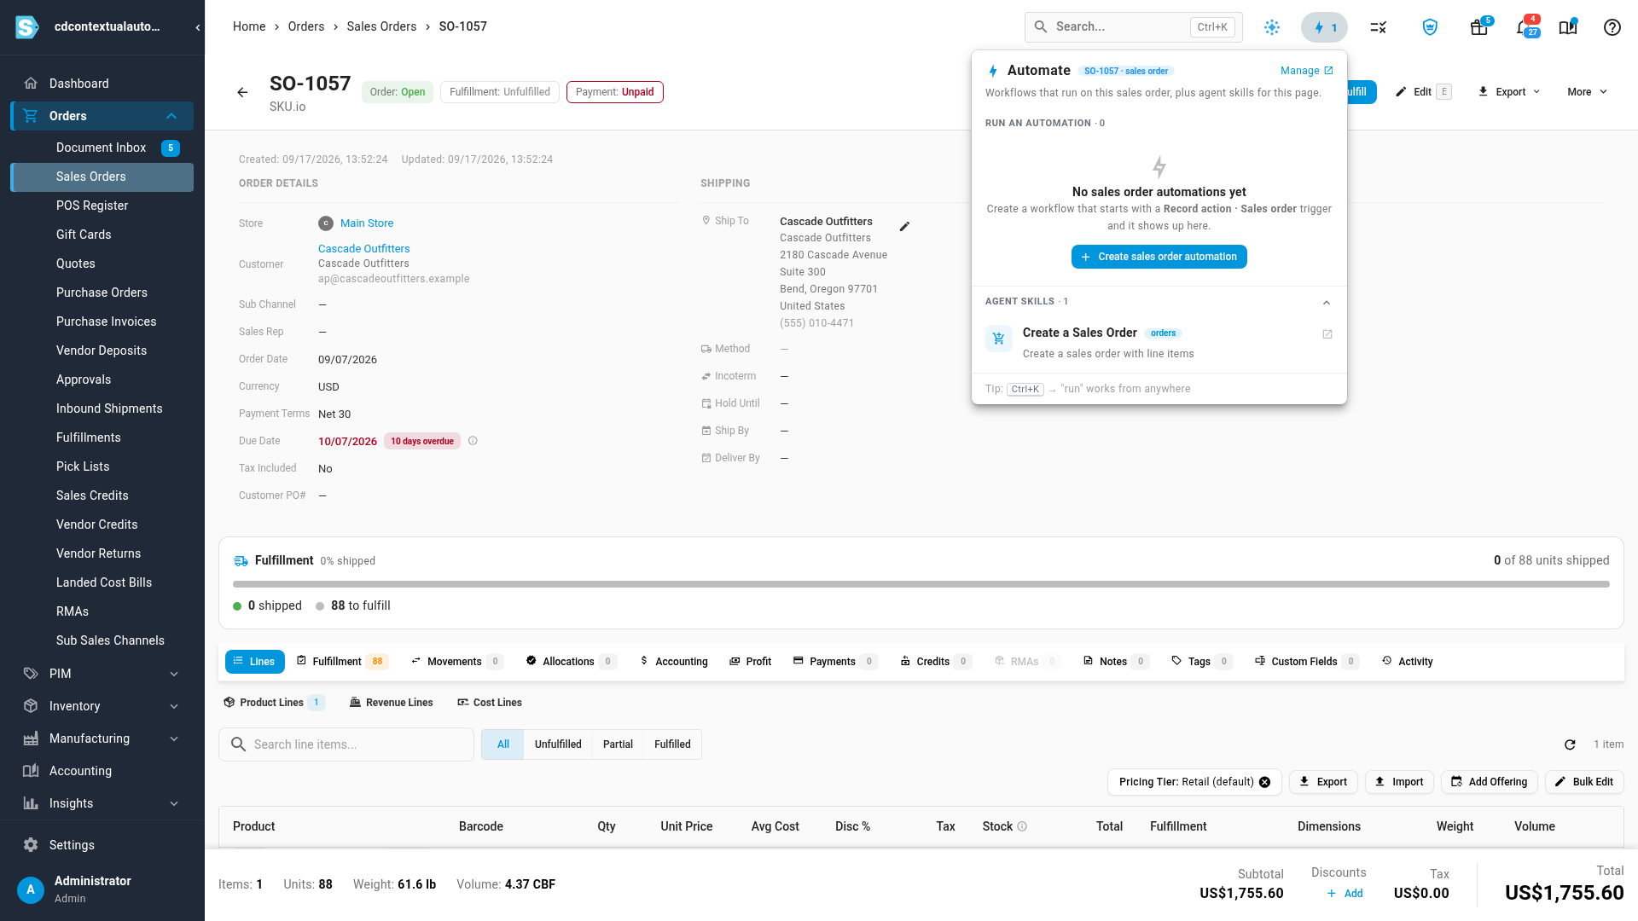
Task: Filter line items by Partial
Action: pyautogui.click(x=618, y=744)
